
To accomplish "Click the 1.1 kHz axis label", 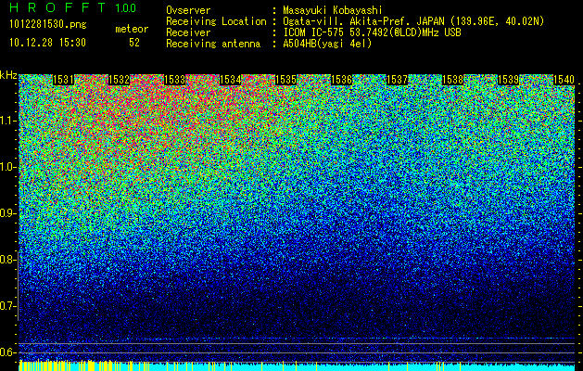I will pyautogui.click(x=7, y=121).
